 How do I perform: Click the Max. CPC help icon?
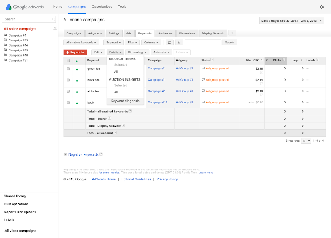pos(261,60)
